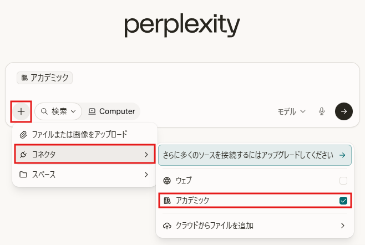Screen dimensions: 365x245
Task: Click the upgrade banner link
Action: tap(255, 155)
